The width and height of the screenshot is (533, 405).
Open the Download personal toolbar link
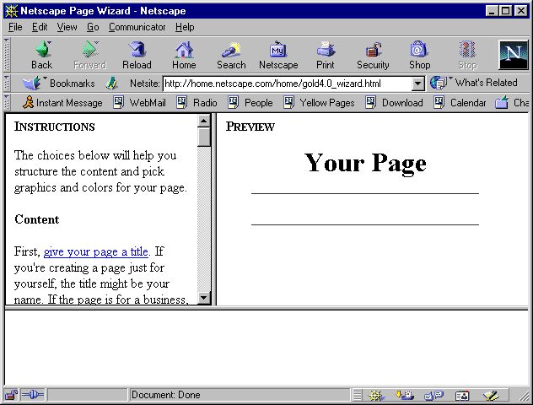pos(394,102)
